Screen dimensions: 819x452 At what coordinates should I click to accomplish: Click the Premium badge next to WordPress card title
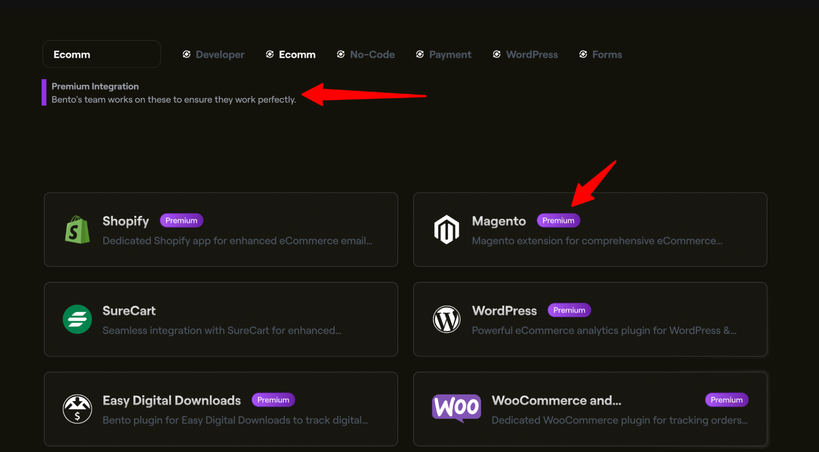(569, 310)
